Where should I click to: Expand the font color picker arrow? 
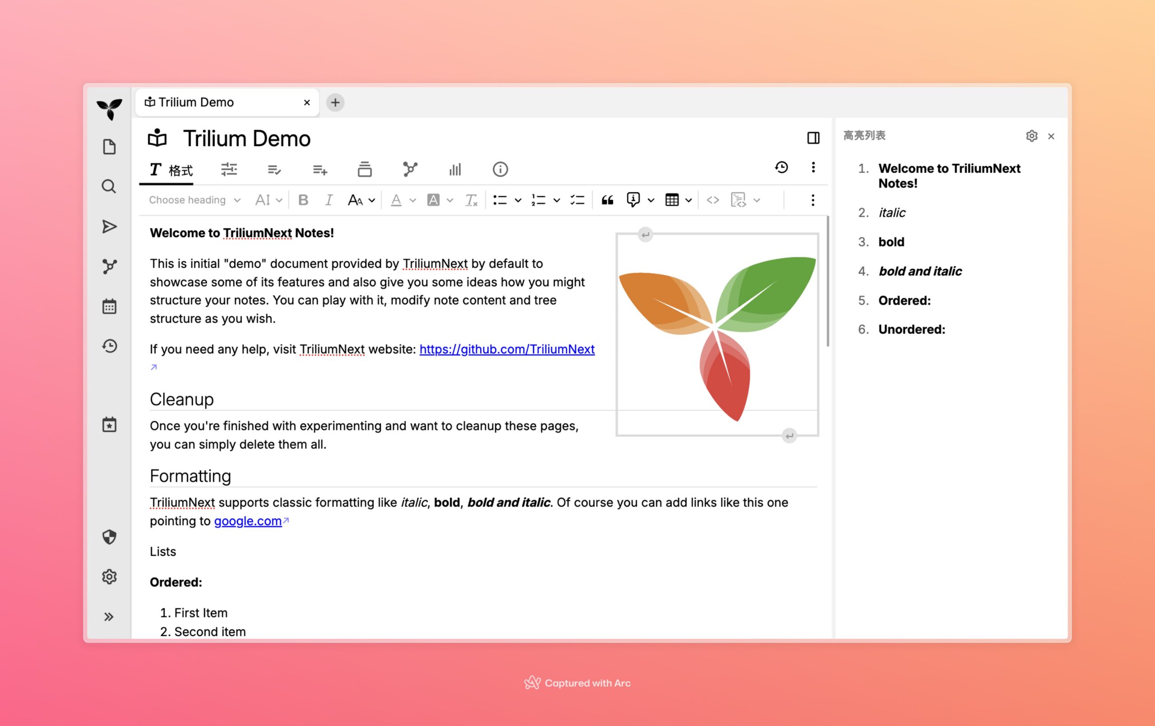click(412, 201)
